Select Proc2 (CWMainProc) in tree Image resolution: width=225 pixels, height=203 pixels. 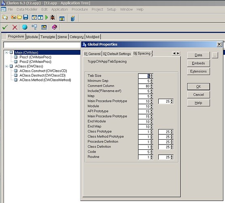(x=35, y=62)
